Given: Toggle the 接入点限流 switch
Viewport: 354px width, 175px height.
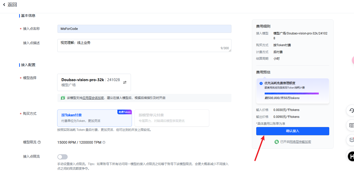Looking at the screenshot, I should [x=63, y=157].
